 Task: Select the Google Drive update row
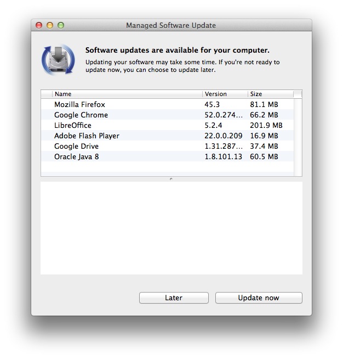coord(167,146)
